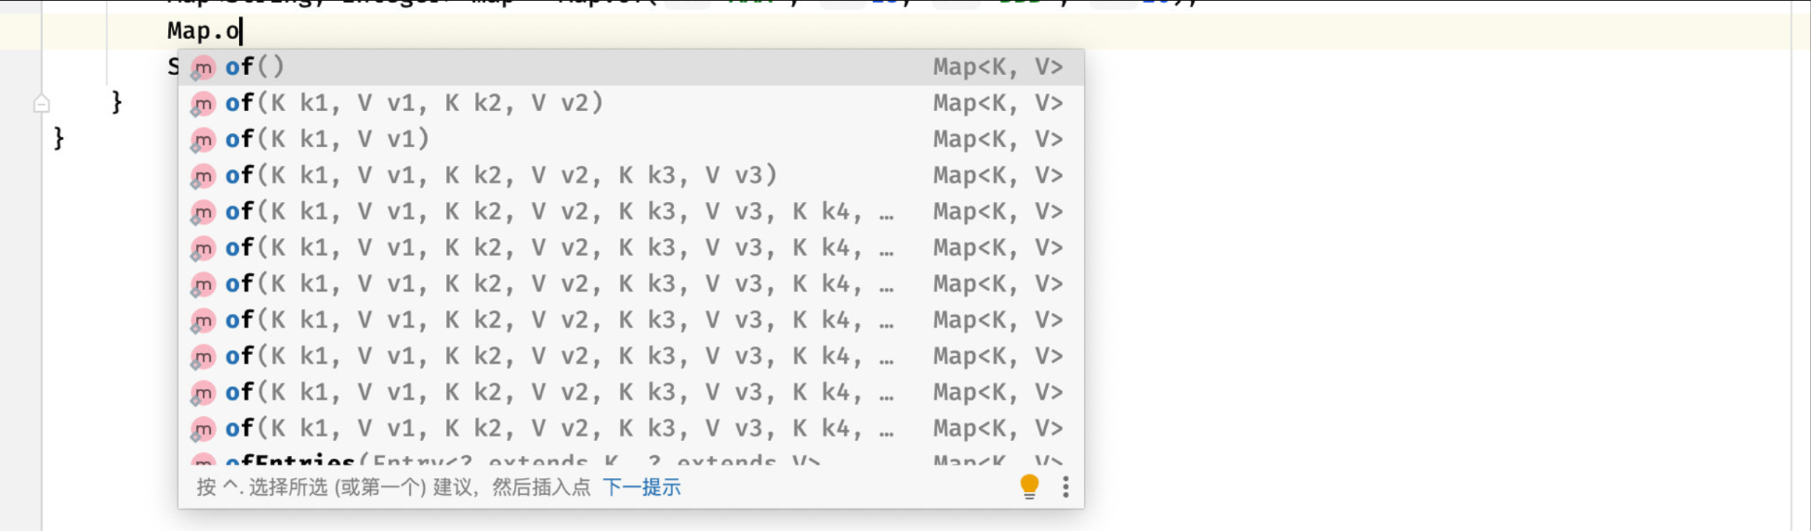Viewport: 1811px width, 531px height.
Task: Open the three-dot options menu in completion popup
Action: [1066, 487]
